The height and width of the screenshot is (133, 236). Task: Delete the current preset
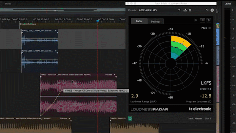pos(190,10)
